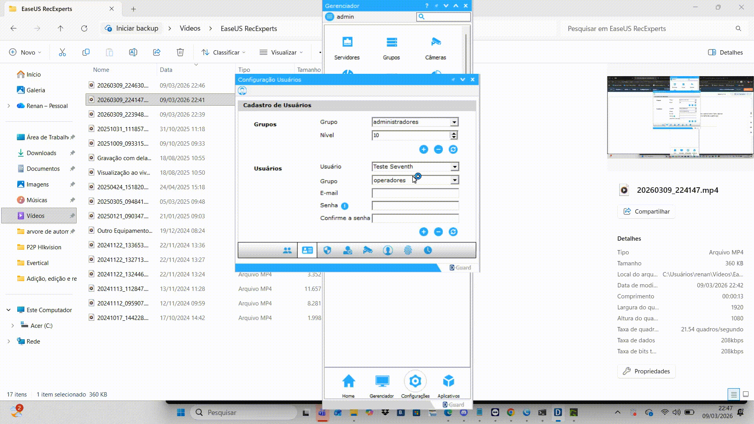754x424 pixels.
Task: Click the shield permissions tab icon
Action: coord(328,250)
